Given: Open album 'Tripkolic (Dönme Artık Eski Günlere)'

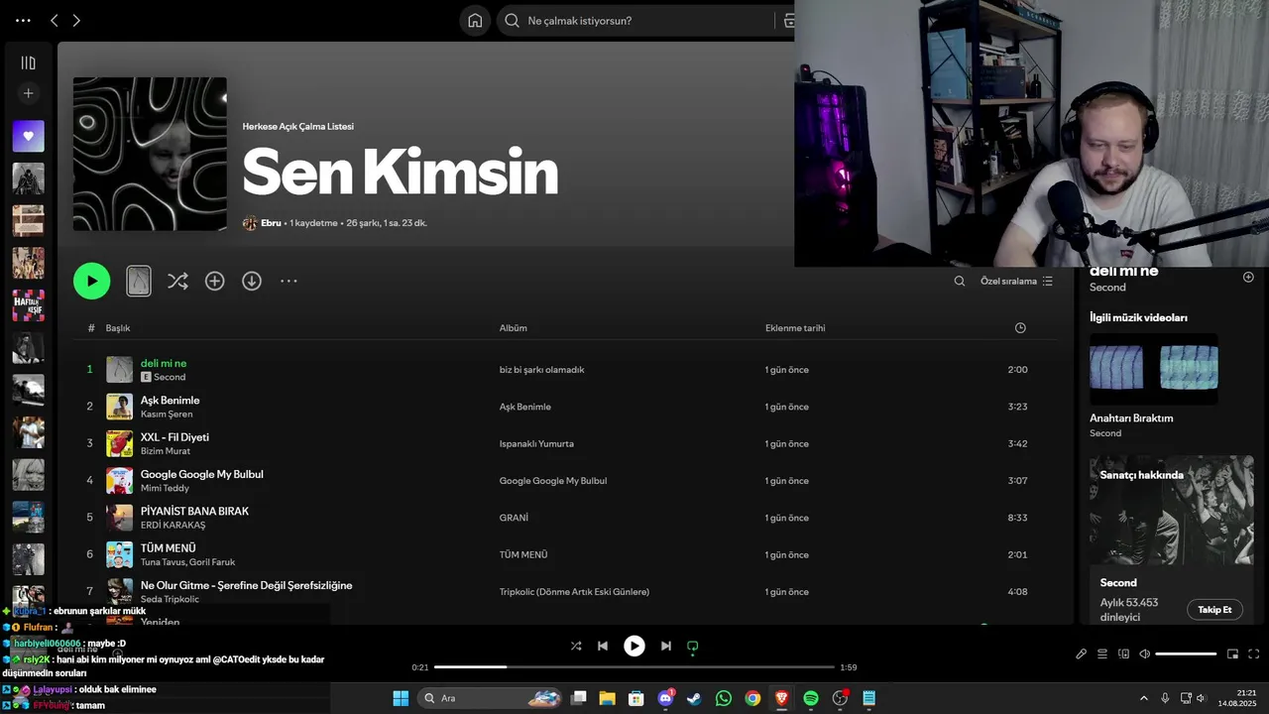Looking at the screenshot, I should [x=574, y=592].
